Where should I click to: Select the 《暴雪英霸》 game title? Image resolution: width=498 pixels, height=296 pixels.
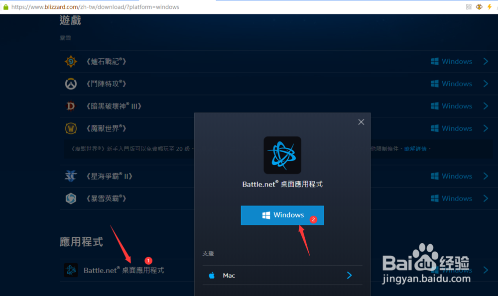[107, 198]
